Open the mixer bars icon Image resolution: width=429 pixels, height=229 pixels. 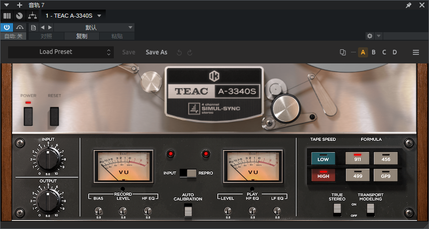pos(7,16)
